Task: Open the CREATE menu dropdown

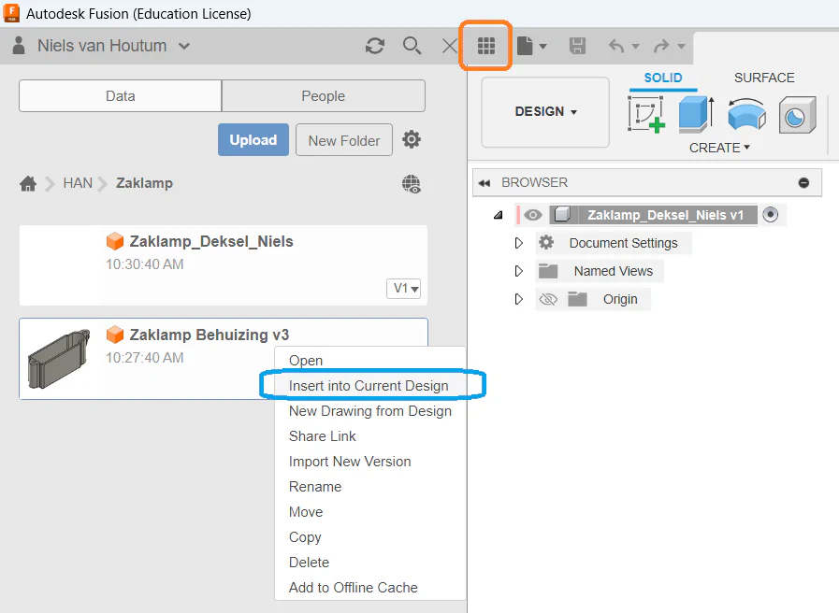Action: [719, 148]
